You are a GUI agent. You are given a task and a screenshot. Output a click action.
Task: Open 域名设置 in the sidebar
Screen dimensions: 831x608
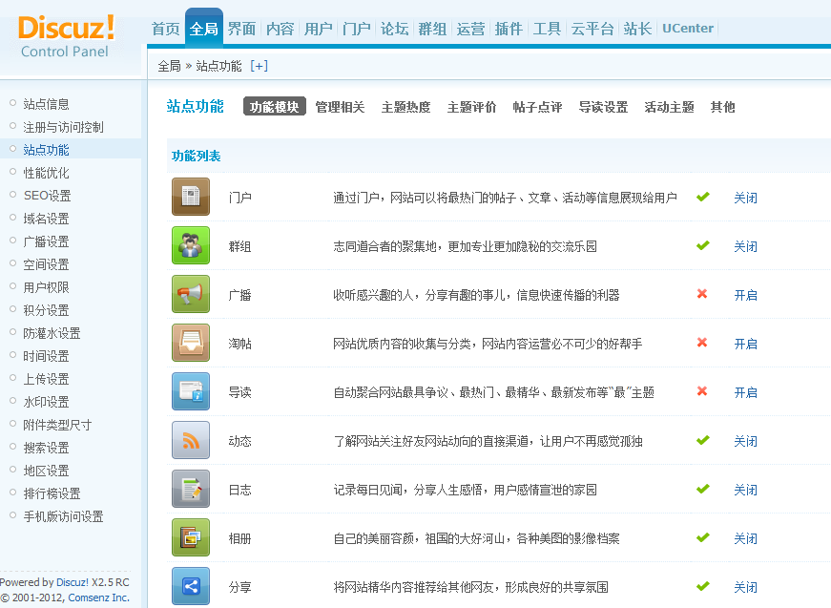pos(46,219)
